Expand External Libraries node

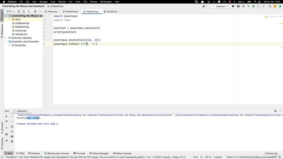[x=6, y=38]
